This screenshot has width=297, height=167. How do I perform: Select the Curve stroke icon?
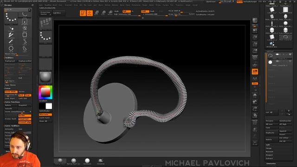(25, 42)
